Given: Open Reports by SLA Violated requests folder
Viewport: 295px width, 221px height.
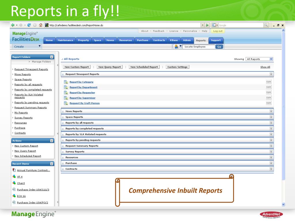Looking at the screenshot, I should pos(29,96).
